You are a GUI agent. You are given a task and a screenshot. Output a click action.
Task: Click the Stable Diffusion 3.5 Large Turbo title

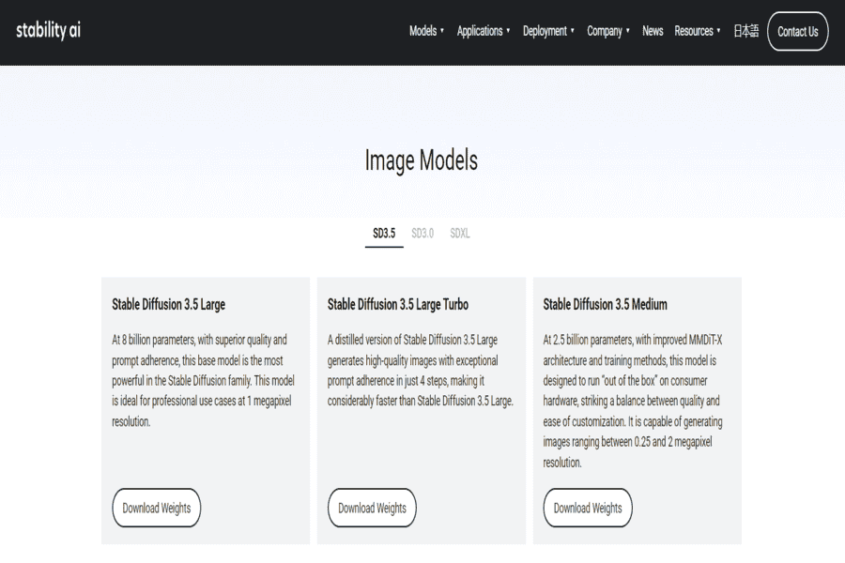pos(398,304)
